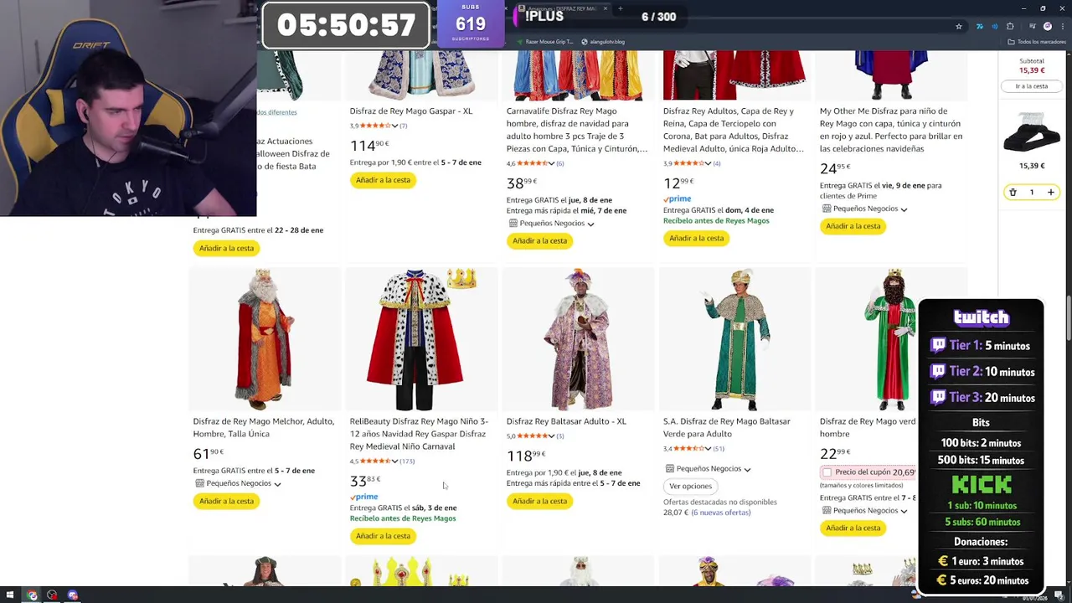
Task: Click Ver opciones for Baltasar Verde costume
Action: (x=690, y=486)
